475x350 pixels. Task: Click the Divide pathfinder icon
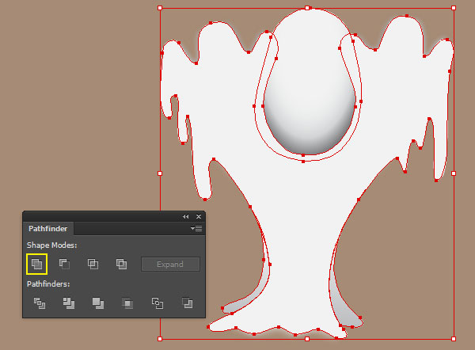(x=40, y=303)
